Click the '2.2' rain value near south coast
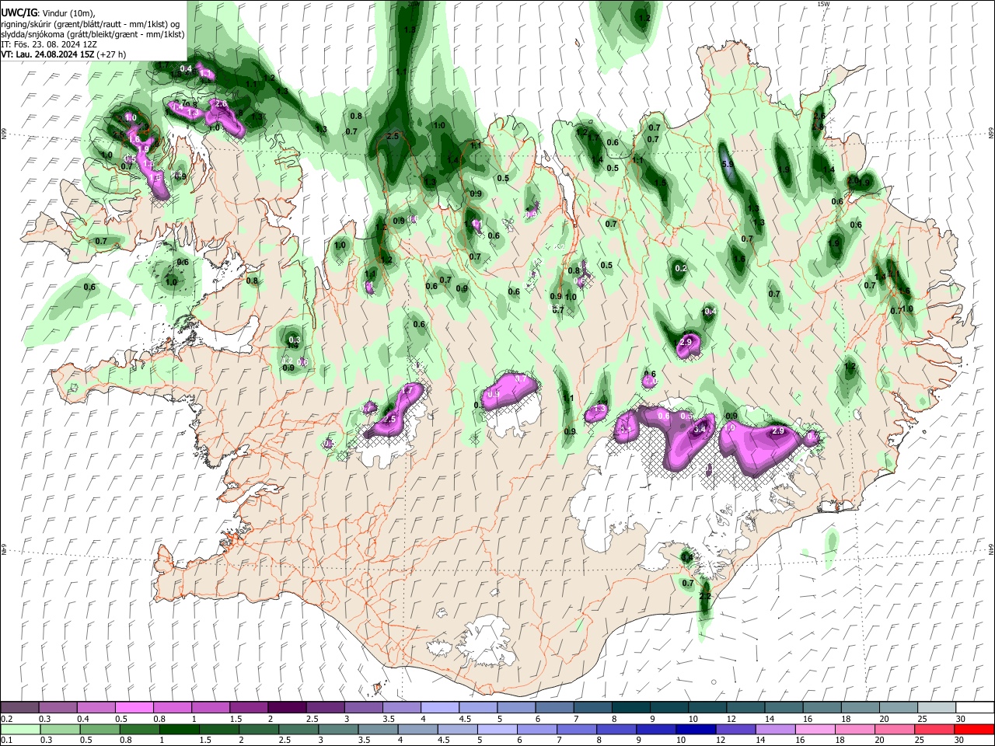The width and height of the screenshot is (995, 746). (705, 596)
